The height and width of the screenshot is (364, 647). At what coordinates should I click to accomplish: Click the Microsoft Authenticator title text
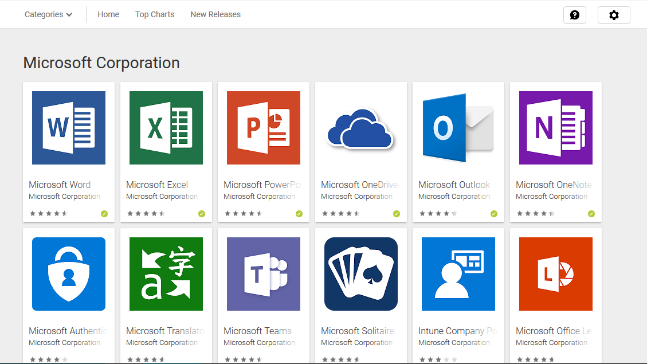[68, 331]
